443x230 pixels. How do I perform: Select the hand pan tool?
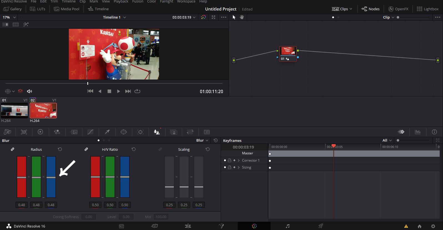(x=242, y=17)
